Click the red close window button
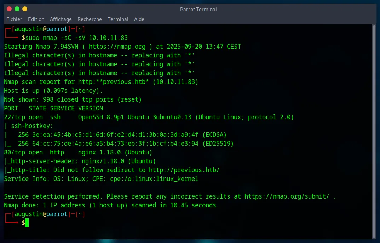This screenshot has width=380, height=243. click(9, 9)
